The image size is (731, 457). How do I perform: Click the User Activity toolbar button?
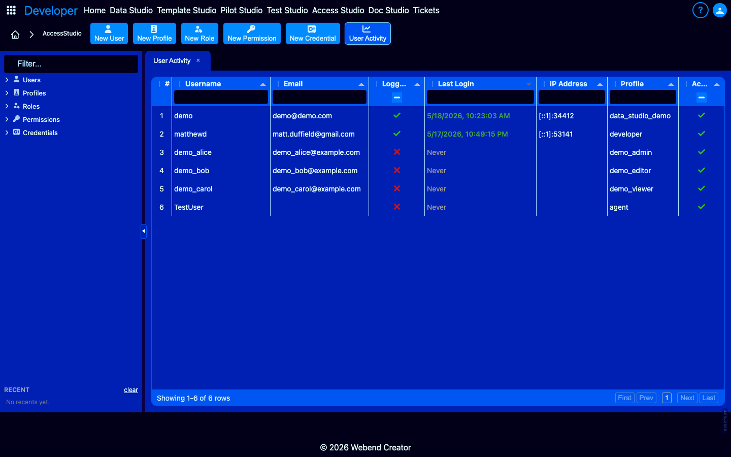(368, 34)
